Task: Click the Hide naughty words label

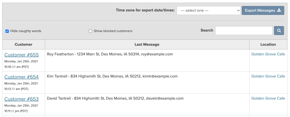Action: tap(26, 31)
